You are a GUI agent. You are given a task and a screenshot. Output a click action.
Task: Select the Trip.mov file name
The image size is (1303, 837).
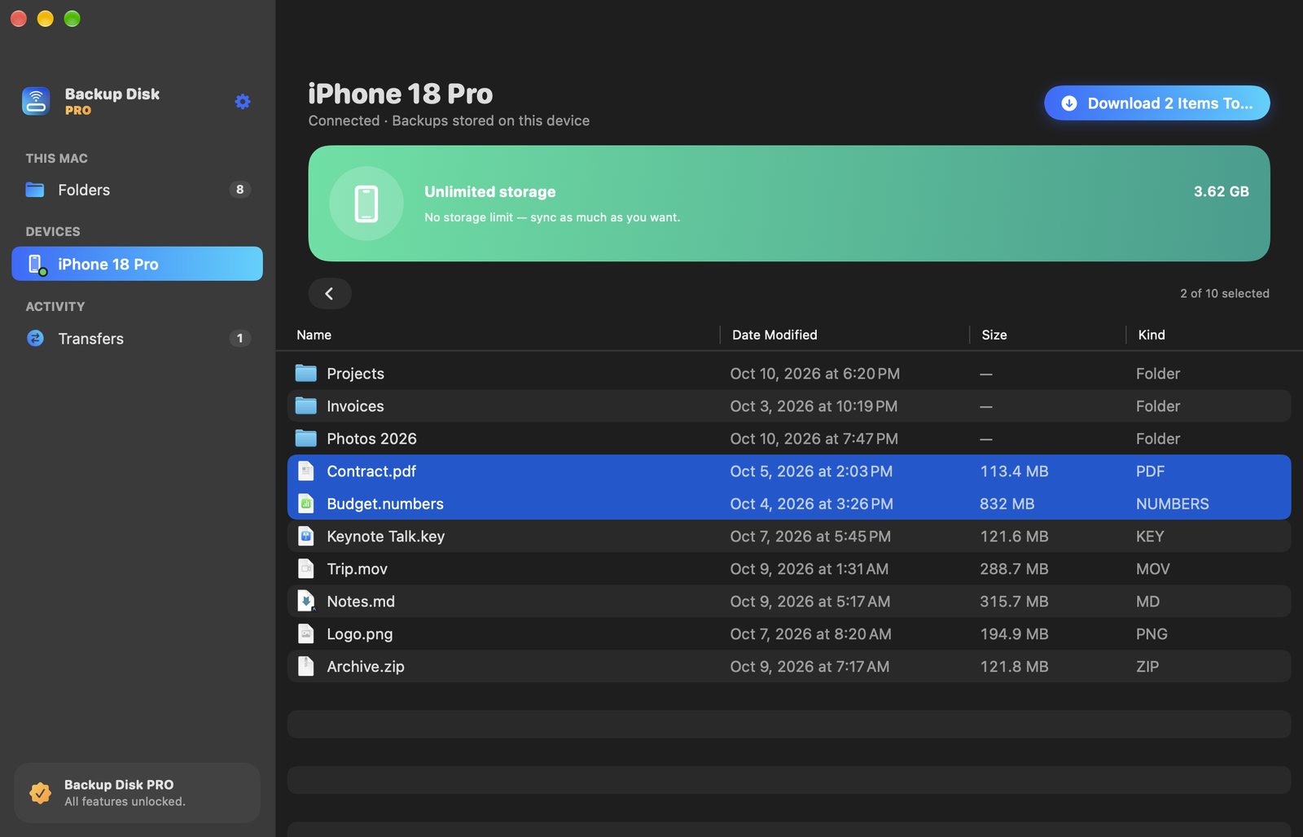click(x=358, y=569)
